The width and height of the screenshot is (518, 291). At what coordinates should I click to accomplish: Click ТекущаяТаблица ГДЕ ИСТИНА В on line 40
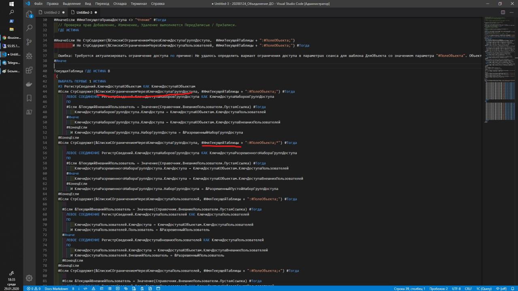pos(82,71)
